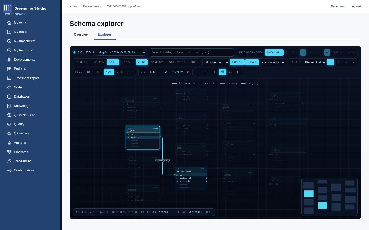
Task: Turn hubs OFF
Action: coord(90,72)
